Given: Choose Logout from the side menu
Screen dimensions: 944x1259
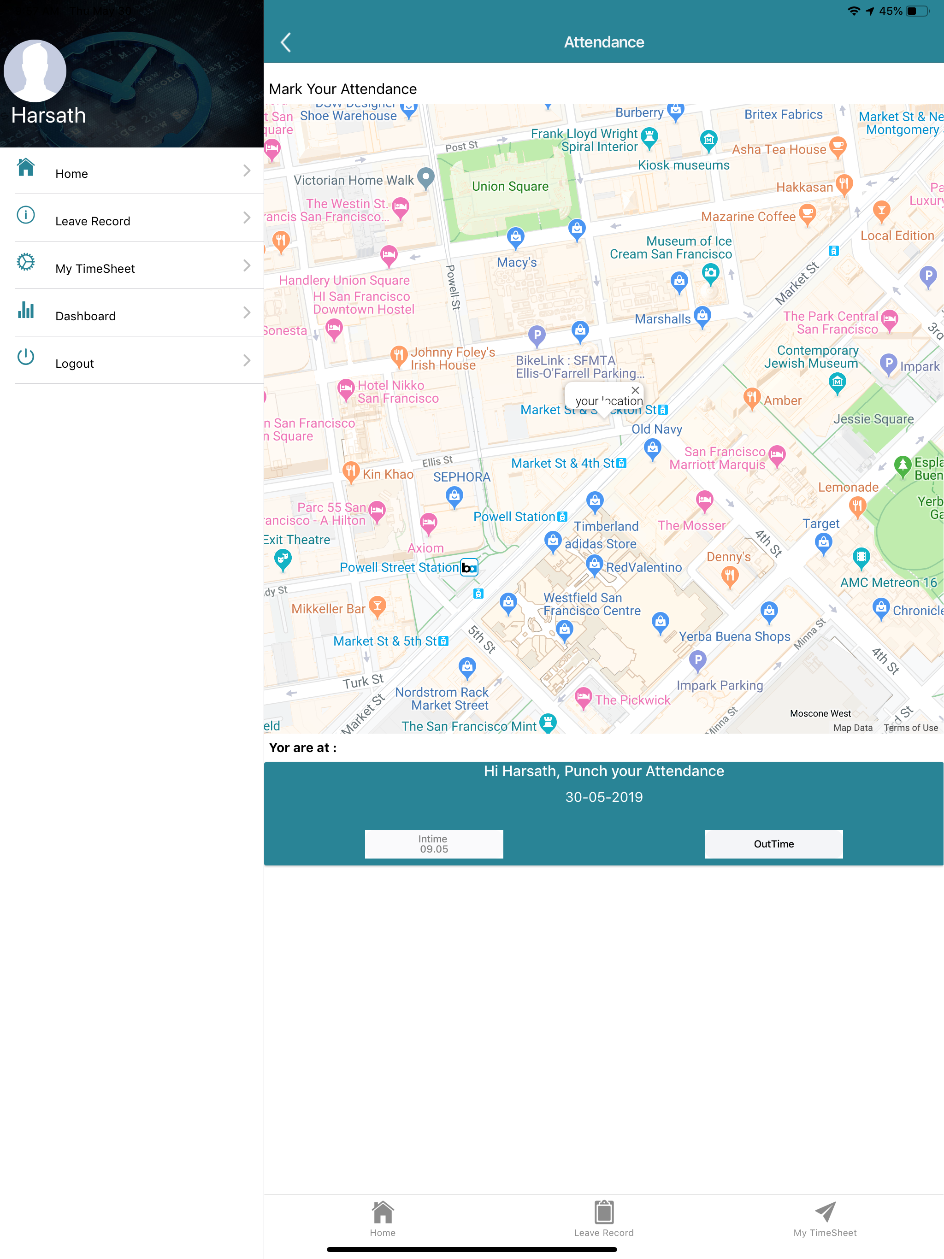Looking at the screenshot, I should 132,360.
